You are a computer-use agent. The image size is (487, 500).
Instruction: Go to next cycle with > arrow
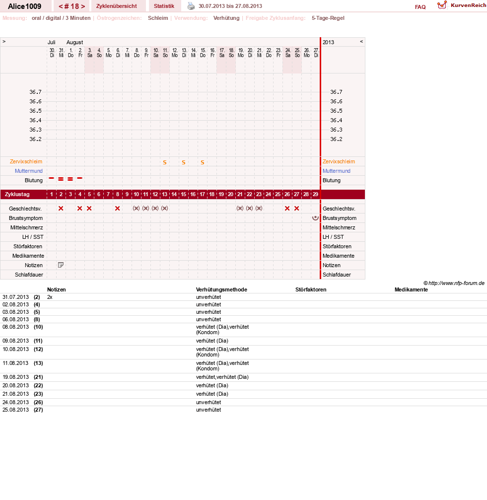pos(83,6)
